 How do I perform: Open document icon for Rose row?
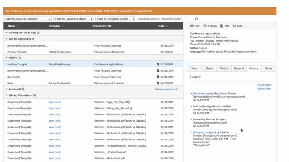(158, 83)
